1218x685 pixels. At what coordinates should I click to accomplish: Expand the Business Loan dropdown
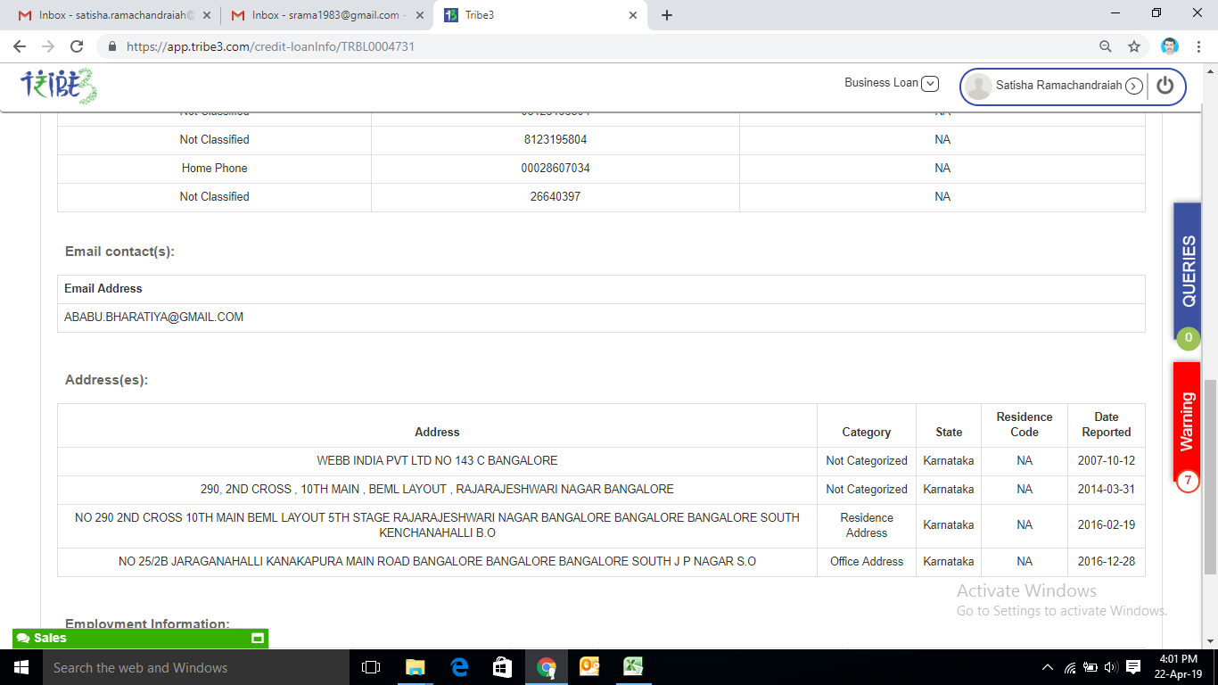[930, 84]
